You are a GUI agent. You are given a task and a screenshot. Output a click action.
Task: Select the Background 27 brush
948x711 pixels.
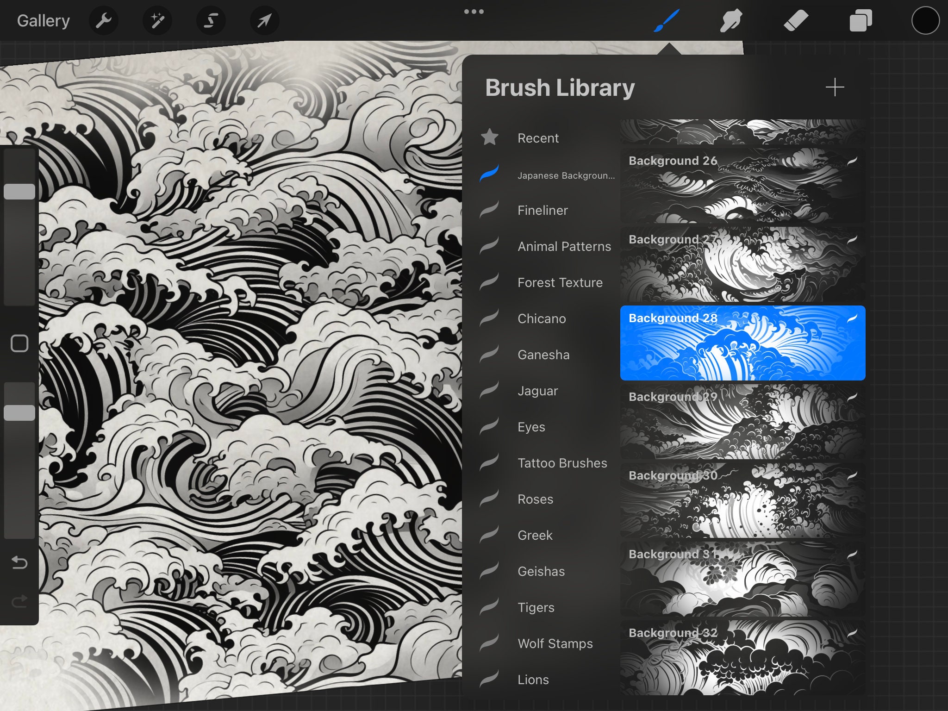(742, 264)
